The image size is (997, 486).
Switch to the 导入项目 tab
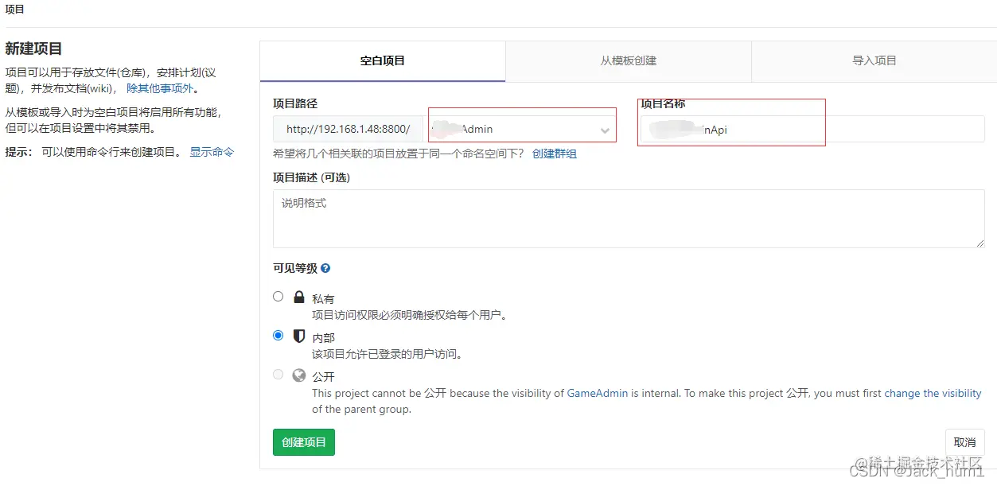point(873,60)
